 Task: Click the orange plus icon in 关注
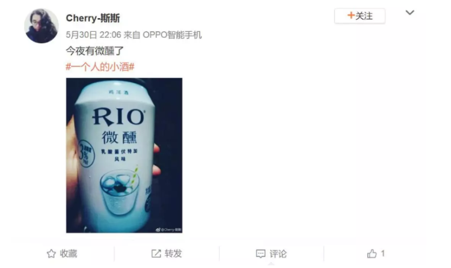tap(351, 16)
